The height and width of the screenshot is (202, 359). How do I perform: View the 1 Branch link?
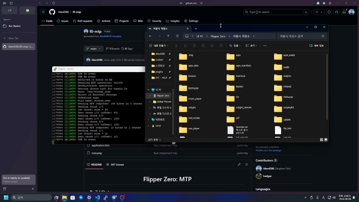[112, 49]
